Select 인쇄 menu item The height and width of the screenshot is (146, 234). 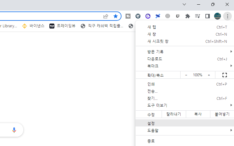pyautogui.click(x=185, y=84)
